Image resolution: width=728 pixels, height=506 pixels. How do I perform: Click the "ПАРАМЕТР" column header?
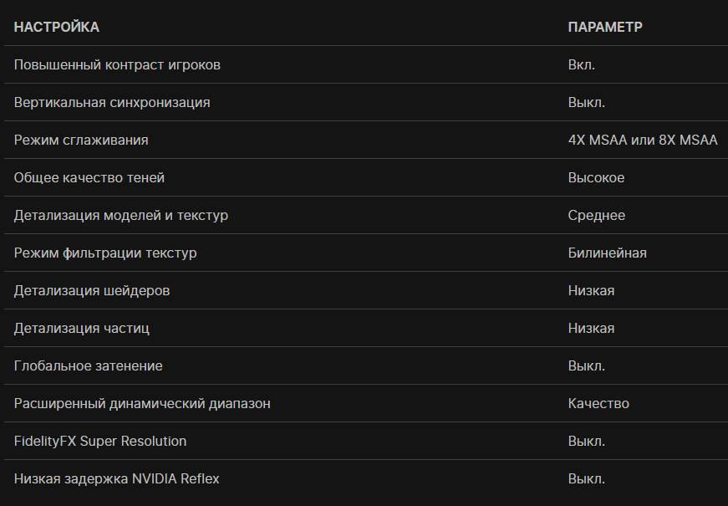point(605,27)
